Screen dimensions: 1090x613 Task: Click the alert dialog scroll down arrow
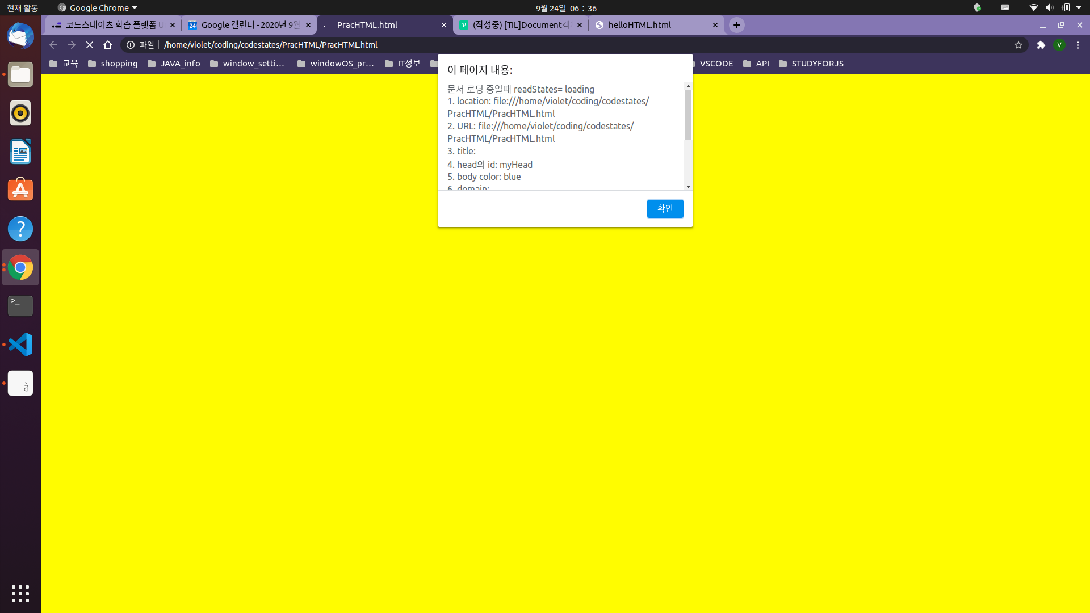tap(688, 187)
